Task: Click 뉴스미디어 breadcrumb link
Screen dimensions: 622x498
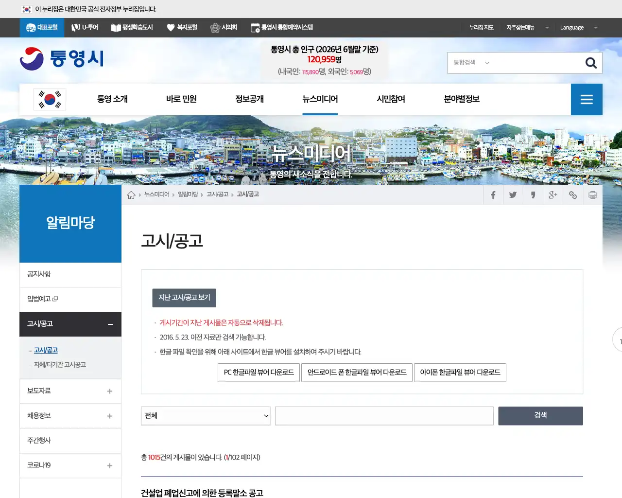Action: point(156,195)
